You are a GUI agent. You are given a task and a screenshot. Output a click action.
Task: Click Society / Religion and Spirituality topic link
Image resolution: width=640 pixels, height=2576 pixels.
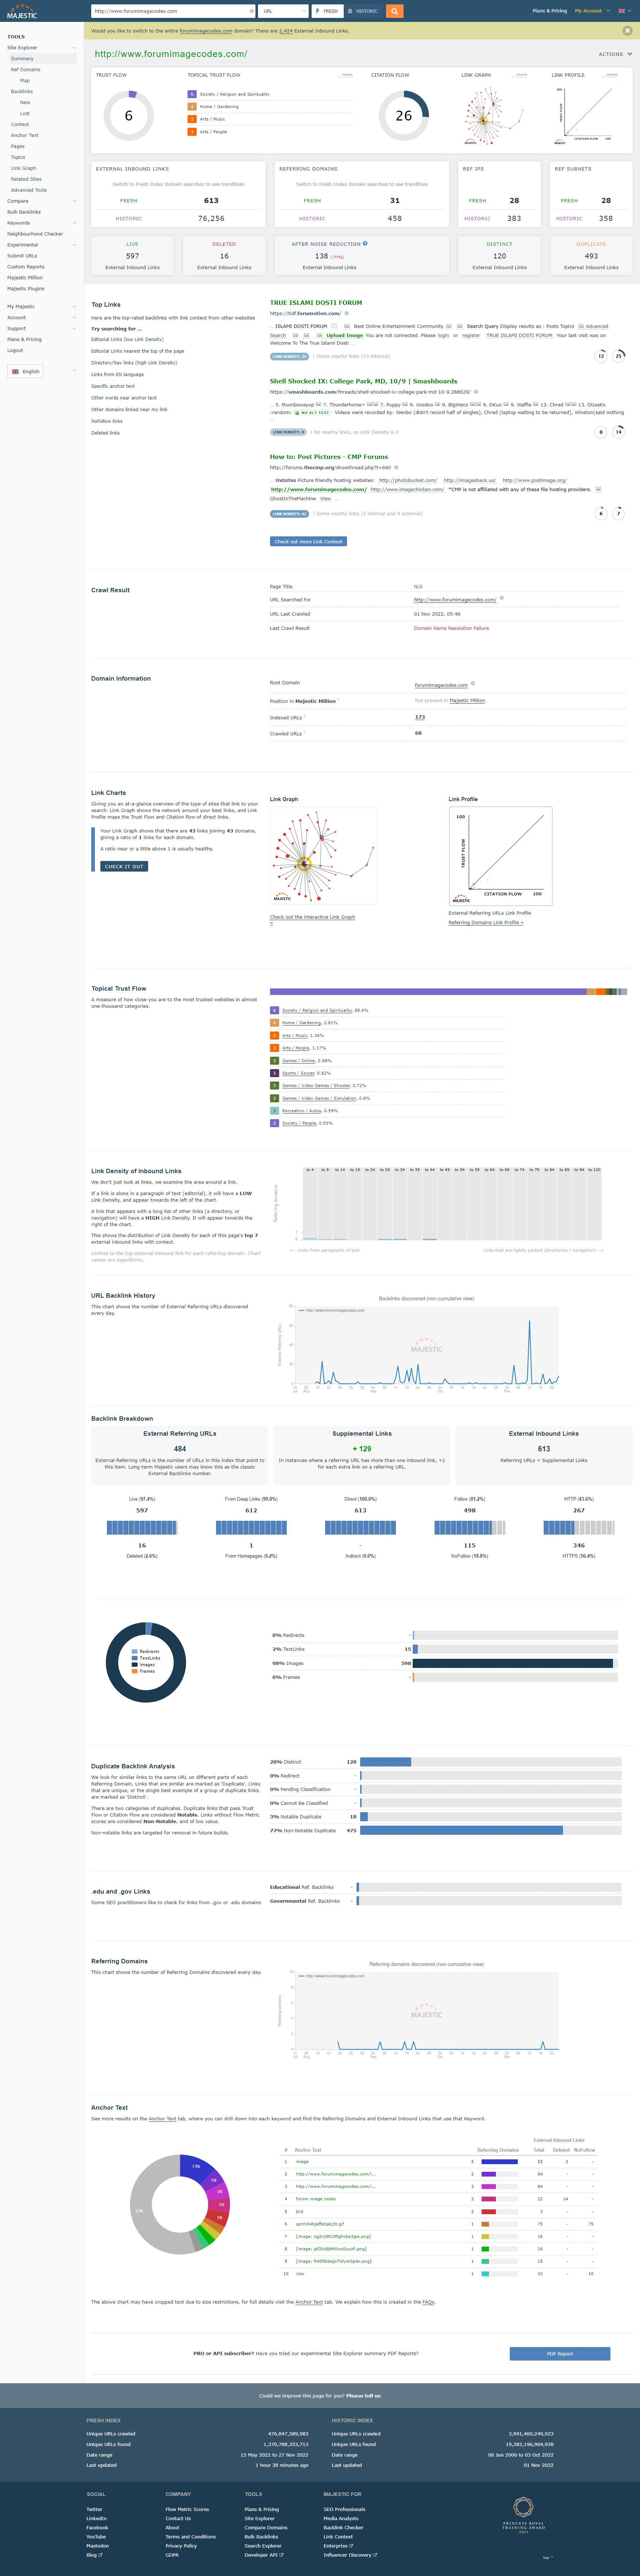click(317, 1010)
